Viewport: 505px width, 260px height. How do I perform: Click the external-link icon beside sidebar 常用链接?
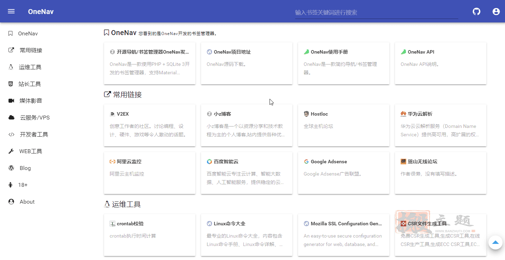pyautogui.click(x=11, y=50)
